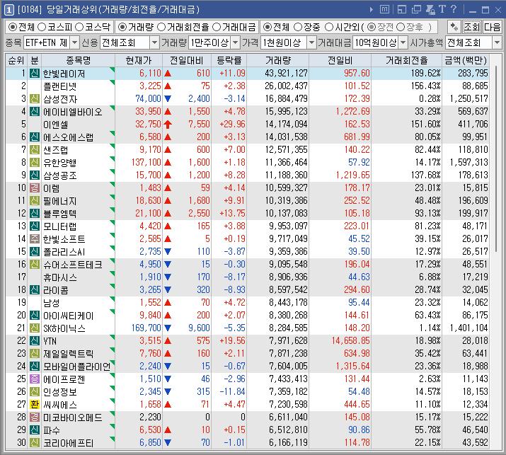This screenshot has height=455, width=506.
Task: Select the 모바일어플라이언 stock name
Action: [x=77, y=367]
